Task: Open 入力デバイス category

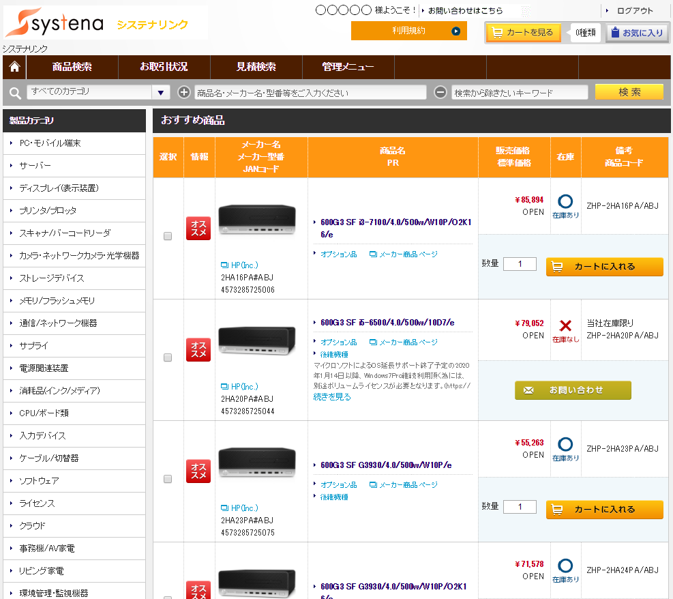Action: click(x=74, y=436)
